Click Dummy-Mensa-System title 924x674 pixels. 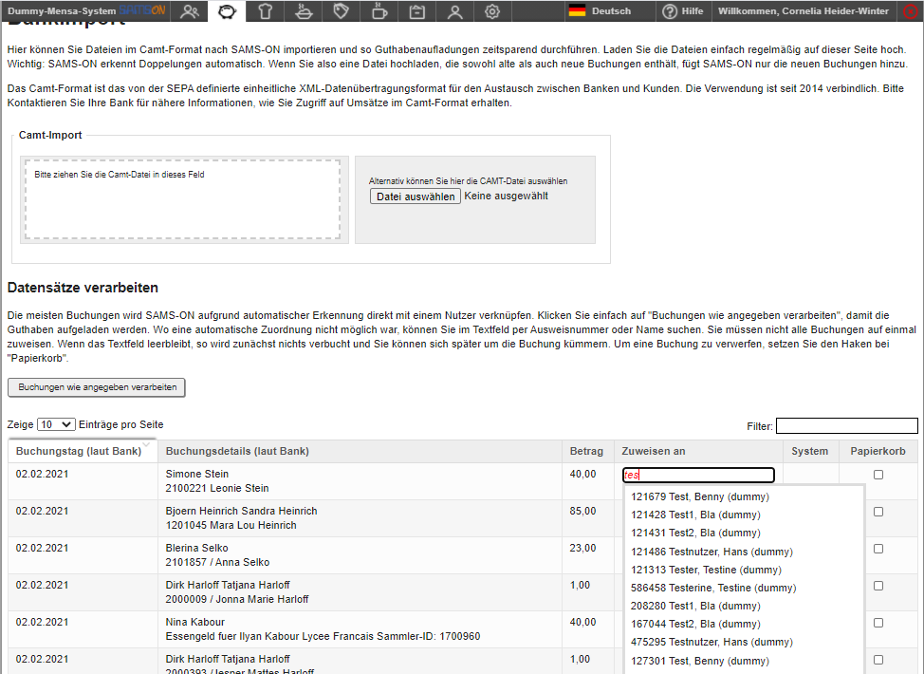[x=62, y=10]
